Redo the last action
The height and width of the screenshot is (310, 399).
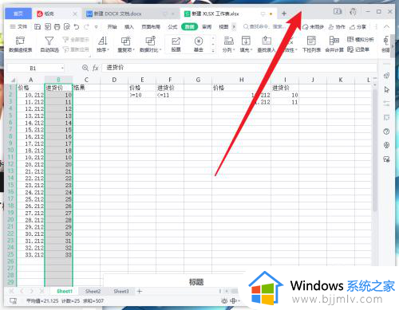click(86, 26)
